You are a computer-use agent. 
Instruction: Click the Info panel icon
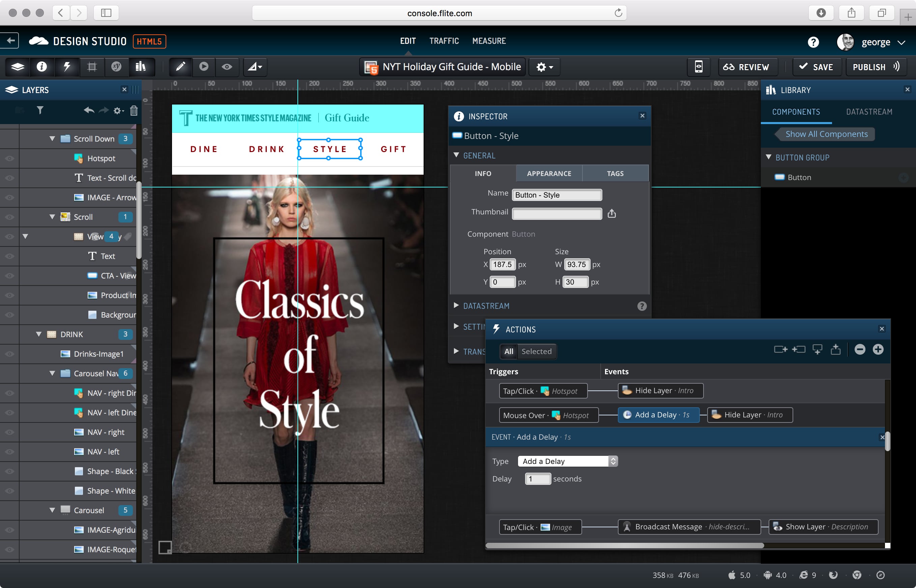(x=40, y=66)
